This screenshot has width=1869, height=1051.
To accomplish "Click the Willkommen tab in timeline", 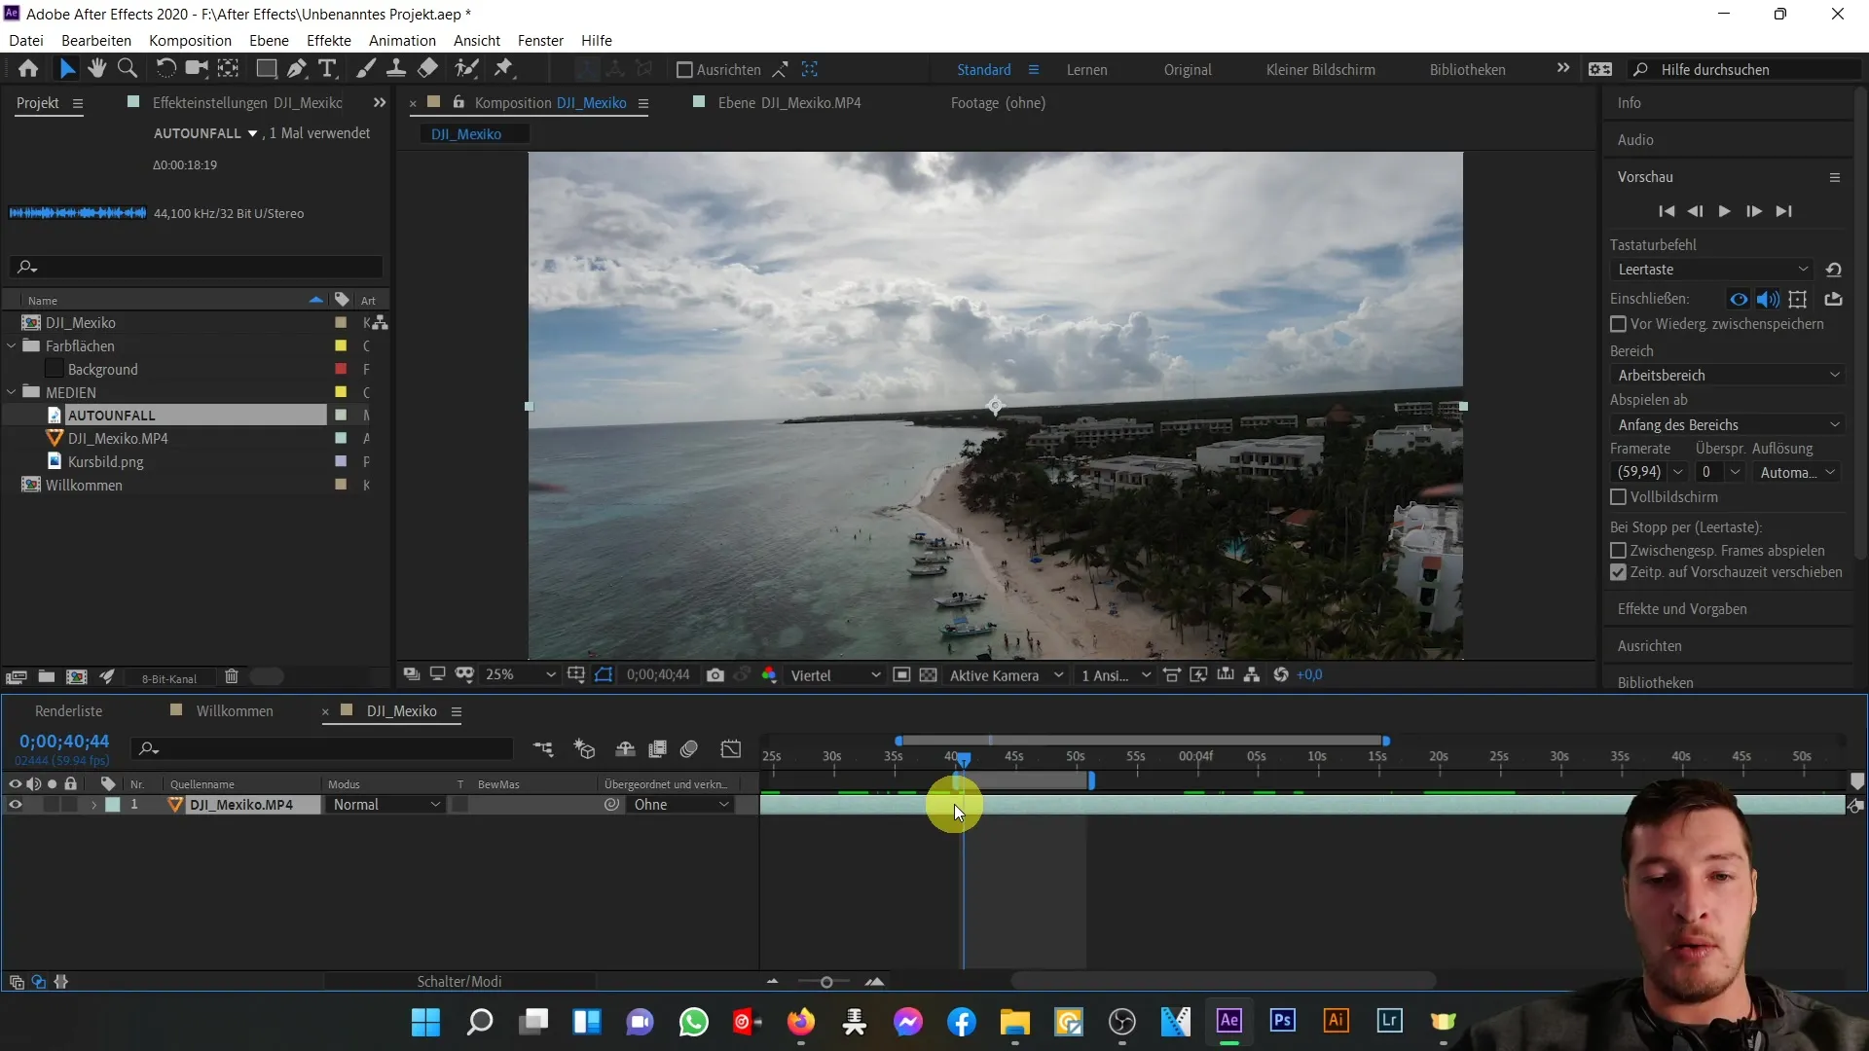I will coord(235,711).
